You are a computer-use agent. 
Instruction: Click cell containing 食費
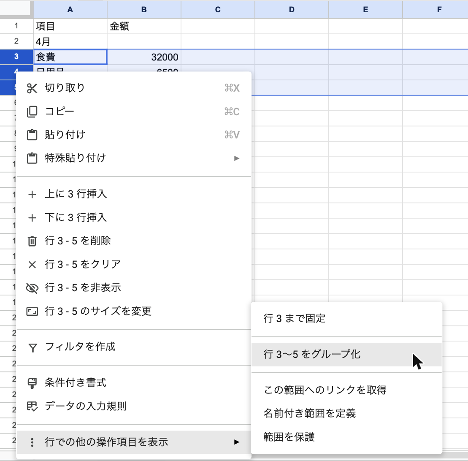[x=70, y=57]
